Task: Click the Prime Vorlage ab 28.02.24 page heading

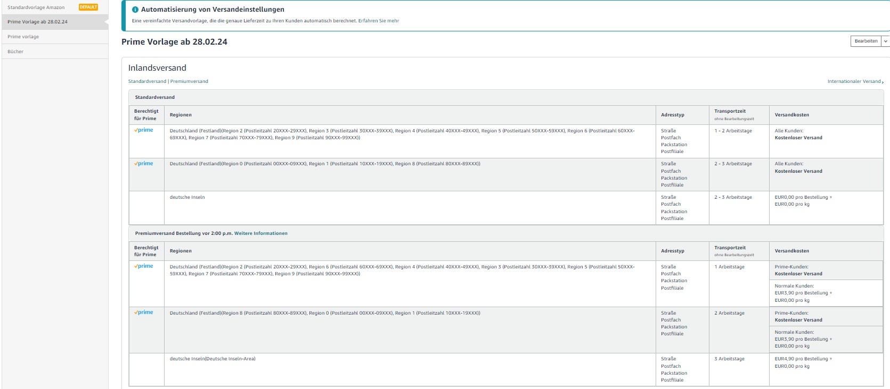Action: coord(174,42)
